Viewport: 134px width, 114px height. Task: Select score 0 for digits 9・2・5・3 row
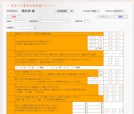pyautogui.click(x=109, y=82)
